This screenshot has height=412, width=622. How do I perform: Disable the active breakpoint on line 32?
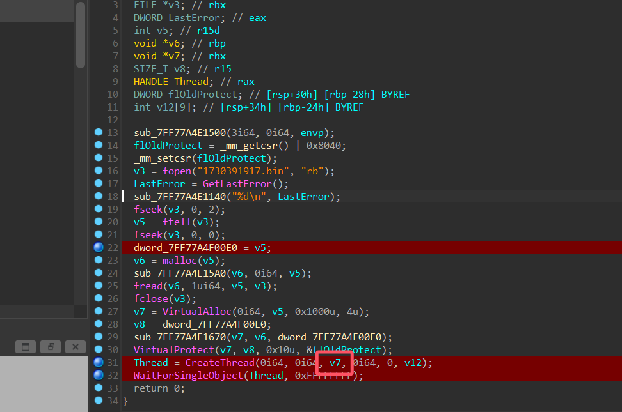pyautogui.click(x=99, y=375)
